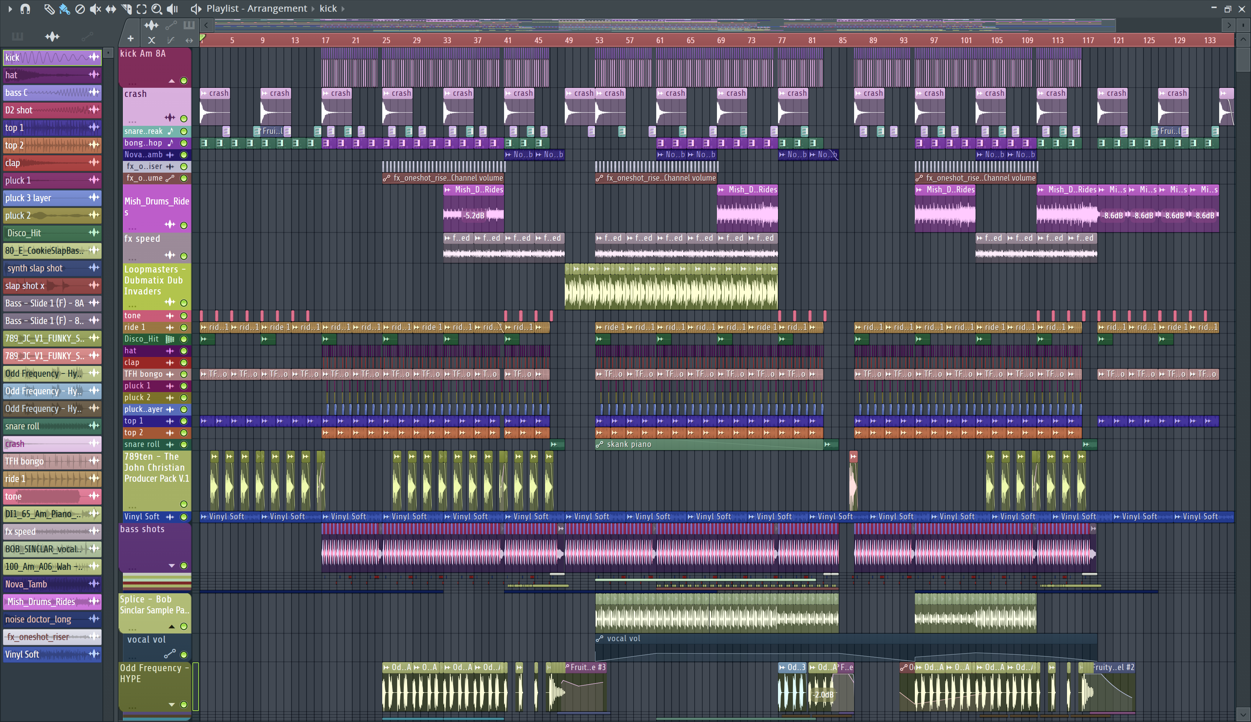Image resolution: width=1251 pixels, height=722 pixels.
Task: Click piano keys filter above track headers
Action: [x=189, y=25]
